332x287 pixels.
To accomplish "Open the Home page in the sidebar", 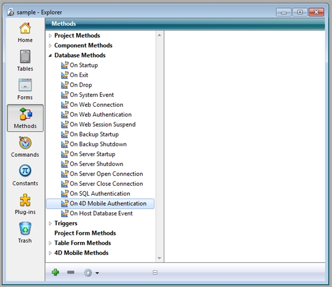I will (x=25, y=32).
